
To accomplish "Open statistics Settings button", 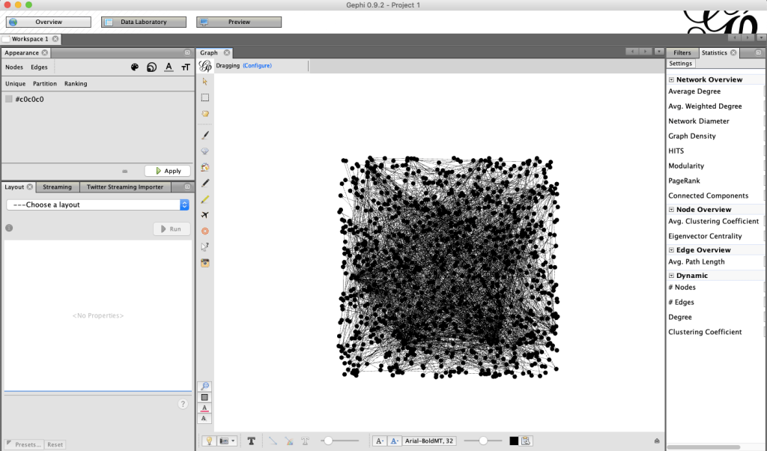I will [680, 64].
